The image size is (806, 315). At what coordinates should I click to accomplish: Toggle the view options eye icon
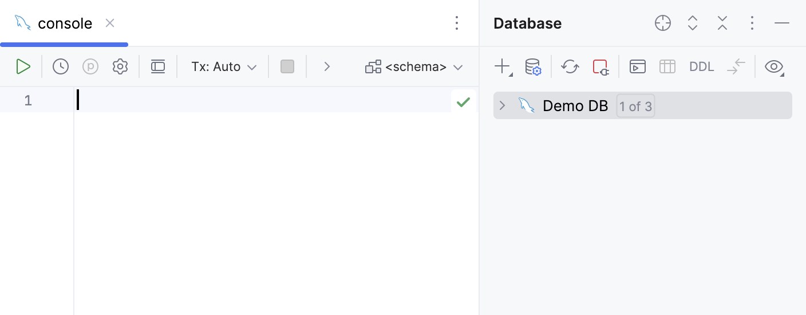(774, 66)
